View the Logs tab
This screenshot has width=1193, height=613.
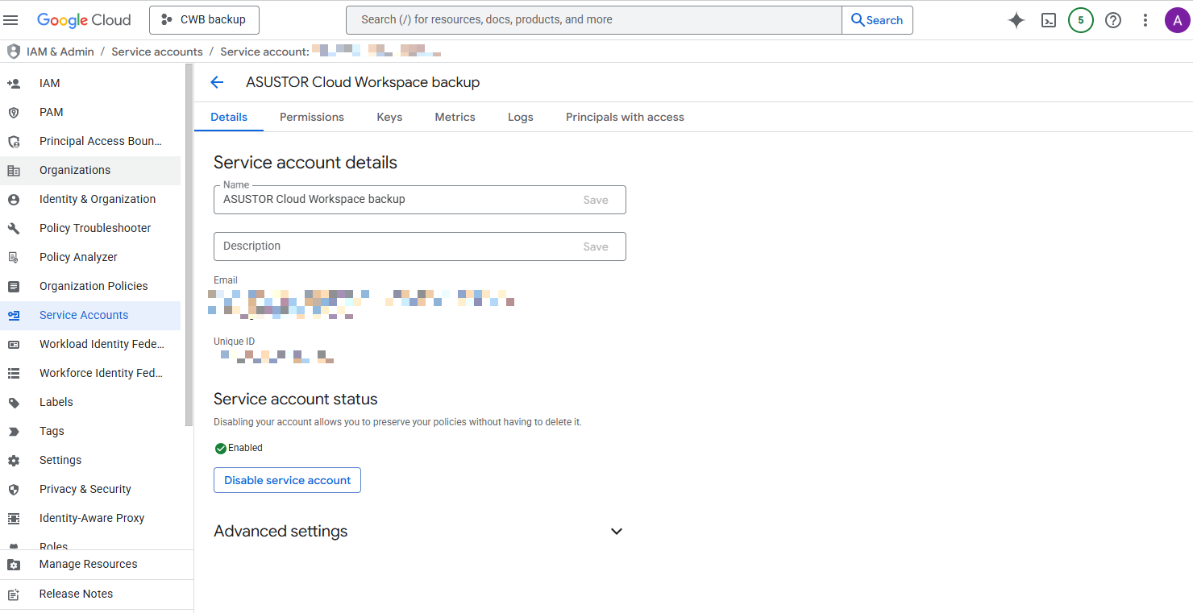[521, 117]
